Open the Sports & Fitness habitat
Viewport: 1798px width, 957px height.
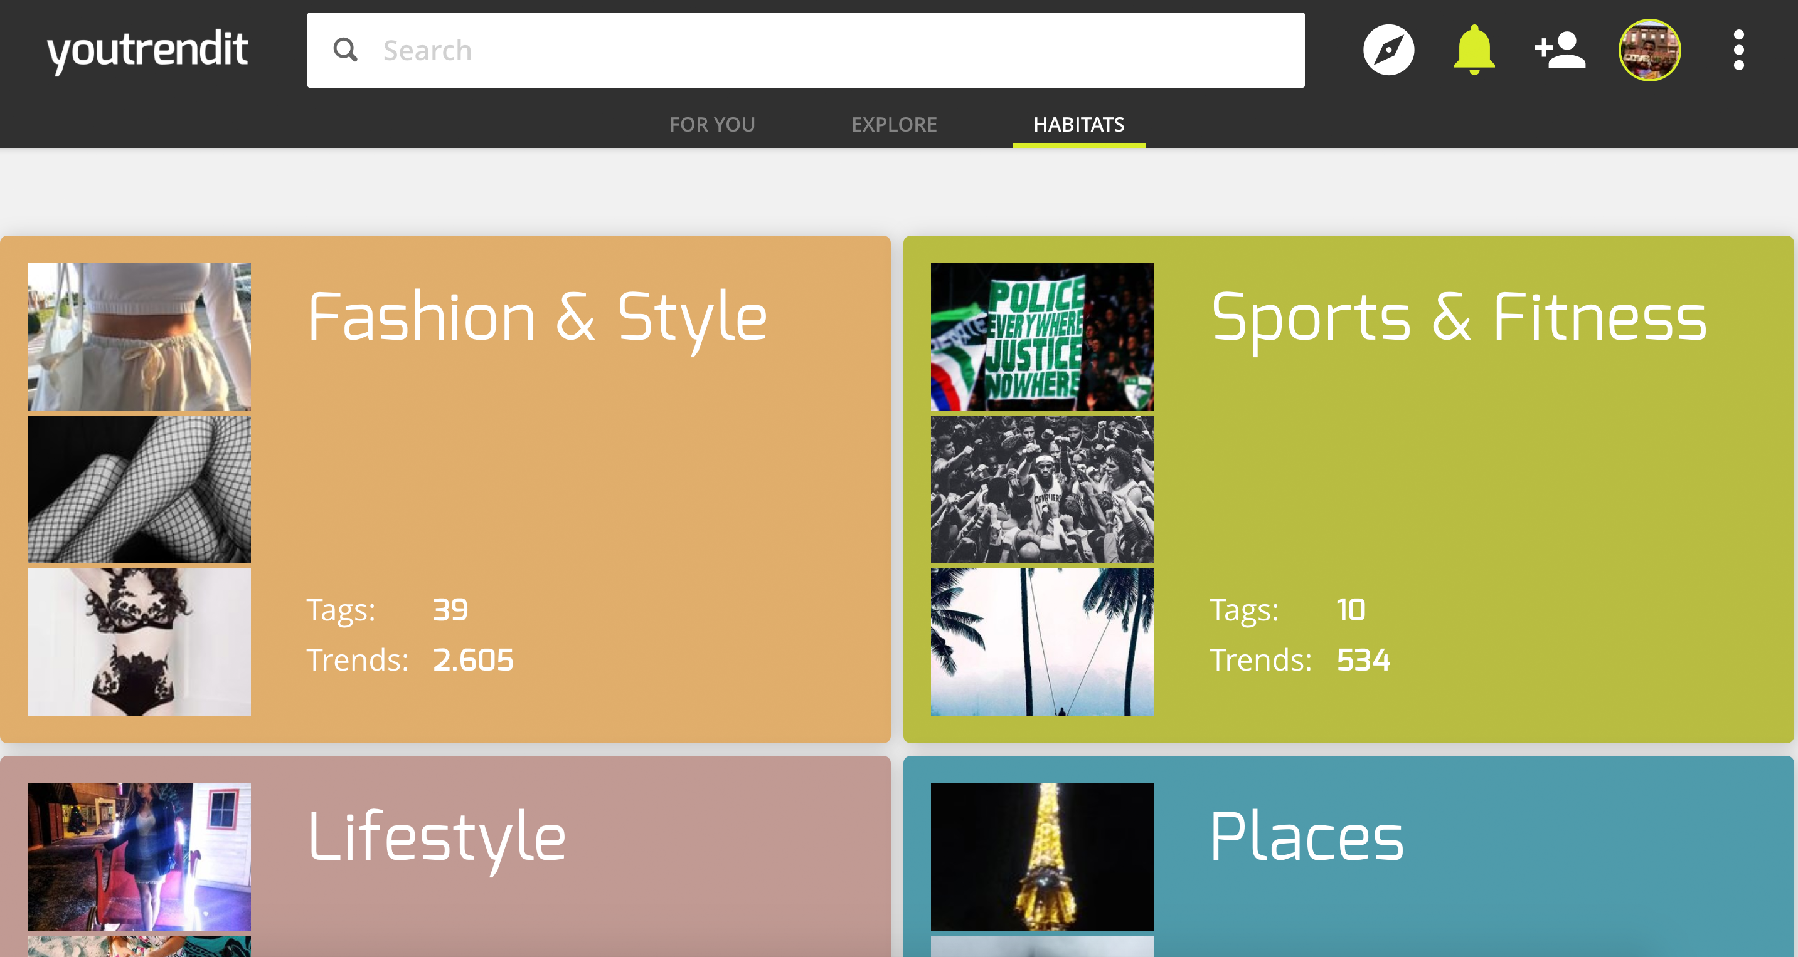[1459, 318]
